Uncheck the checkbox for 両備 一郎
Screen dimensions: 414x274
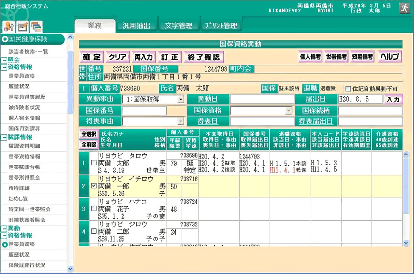click(94, 186)
